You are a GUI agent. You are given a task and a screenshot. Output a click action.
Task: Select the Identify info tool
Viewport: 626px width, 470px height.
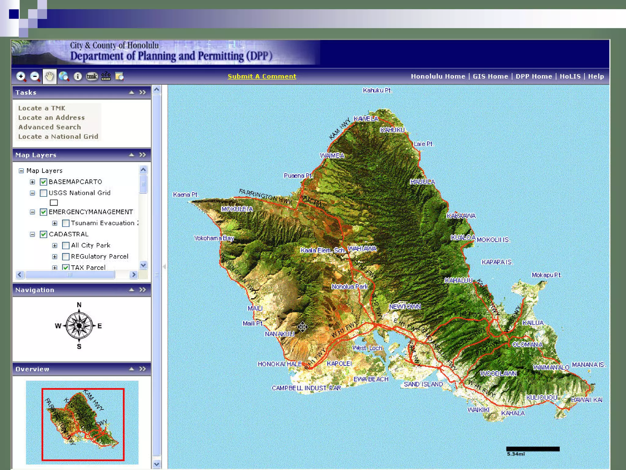point(78,76)
